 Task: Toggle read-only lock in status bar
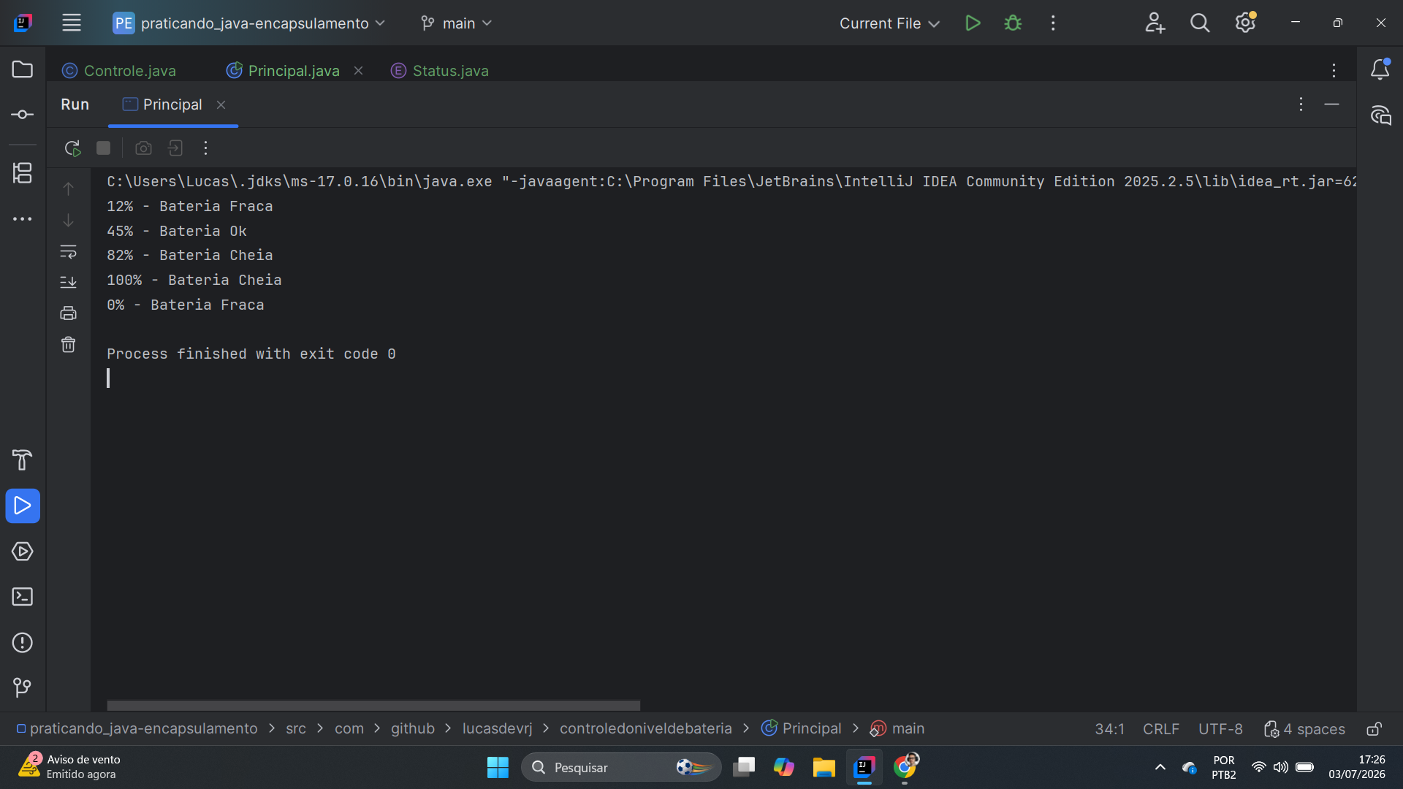(x=1375, y=729)
